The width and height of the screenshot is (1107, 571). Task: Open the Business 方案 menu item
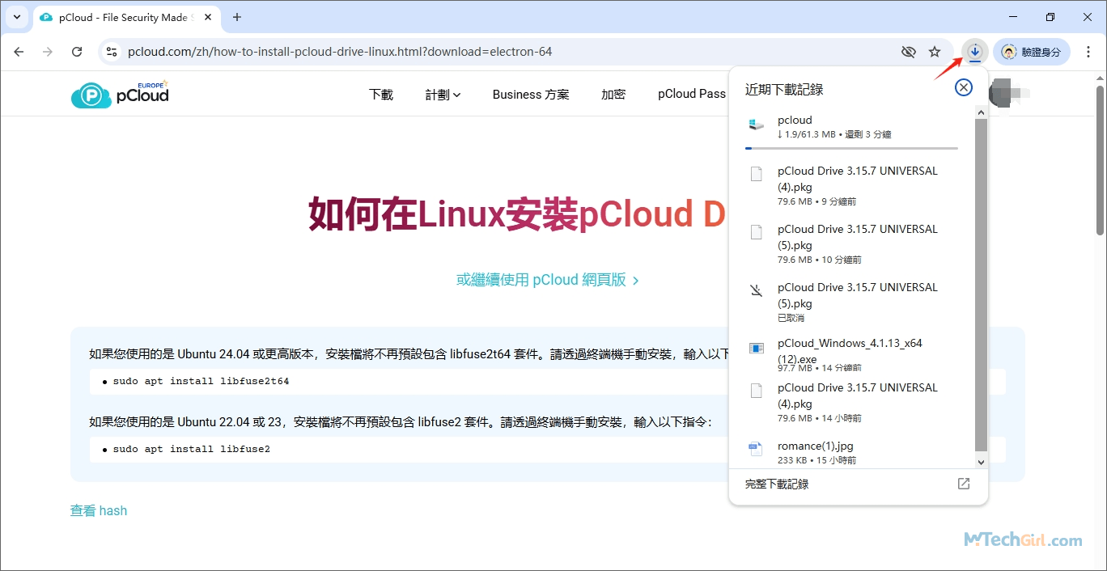tap(531, 95)
